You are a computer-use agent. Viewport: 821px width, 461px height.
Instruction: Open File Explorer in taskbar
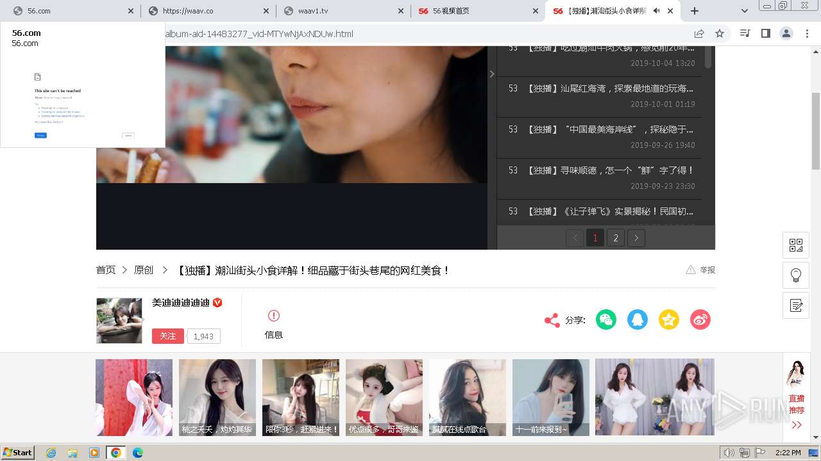(x=72, y=453)
